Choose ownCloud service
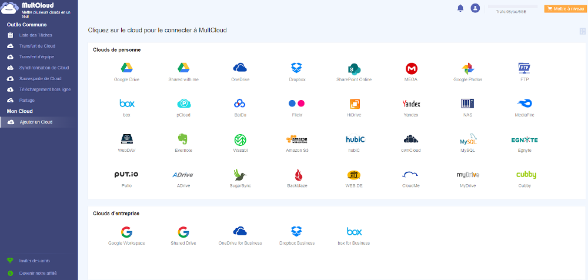This screenshot has height=280, width=588. [411, 143]
